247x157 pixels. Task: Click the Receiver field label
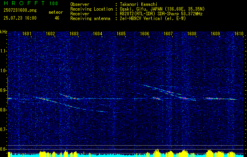[80, 14]
